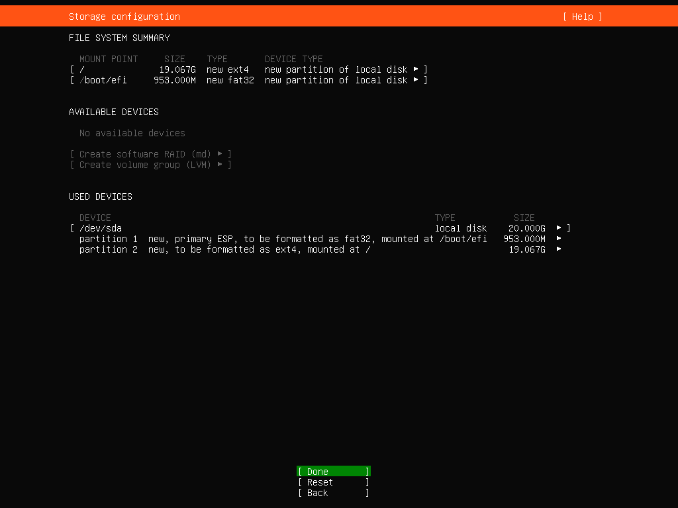Expand the /dev/sda disk actions arrow
Viewport: 678px width, 508px height.
559,228
